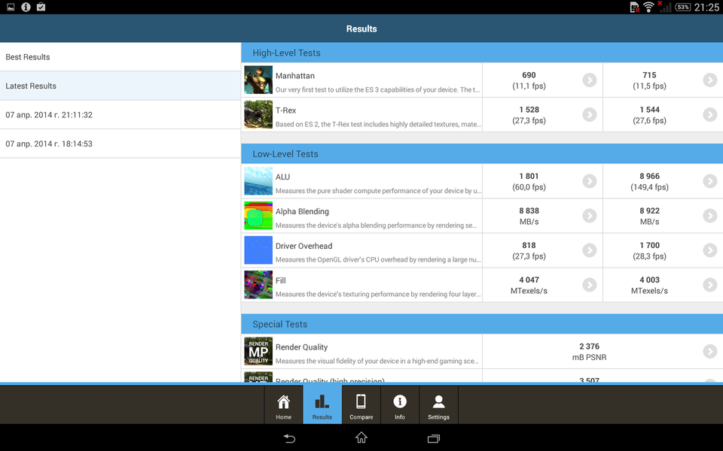Open the Settings tab
The image size is (723, 451).
[438, 404]
